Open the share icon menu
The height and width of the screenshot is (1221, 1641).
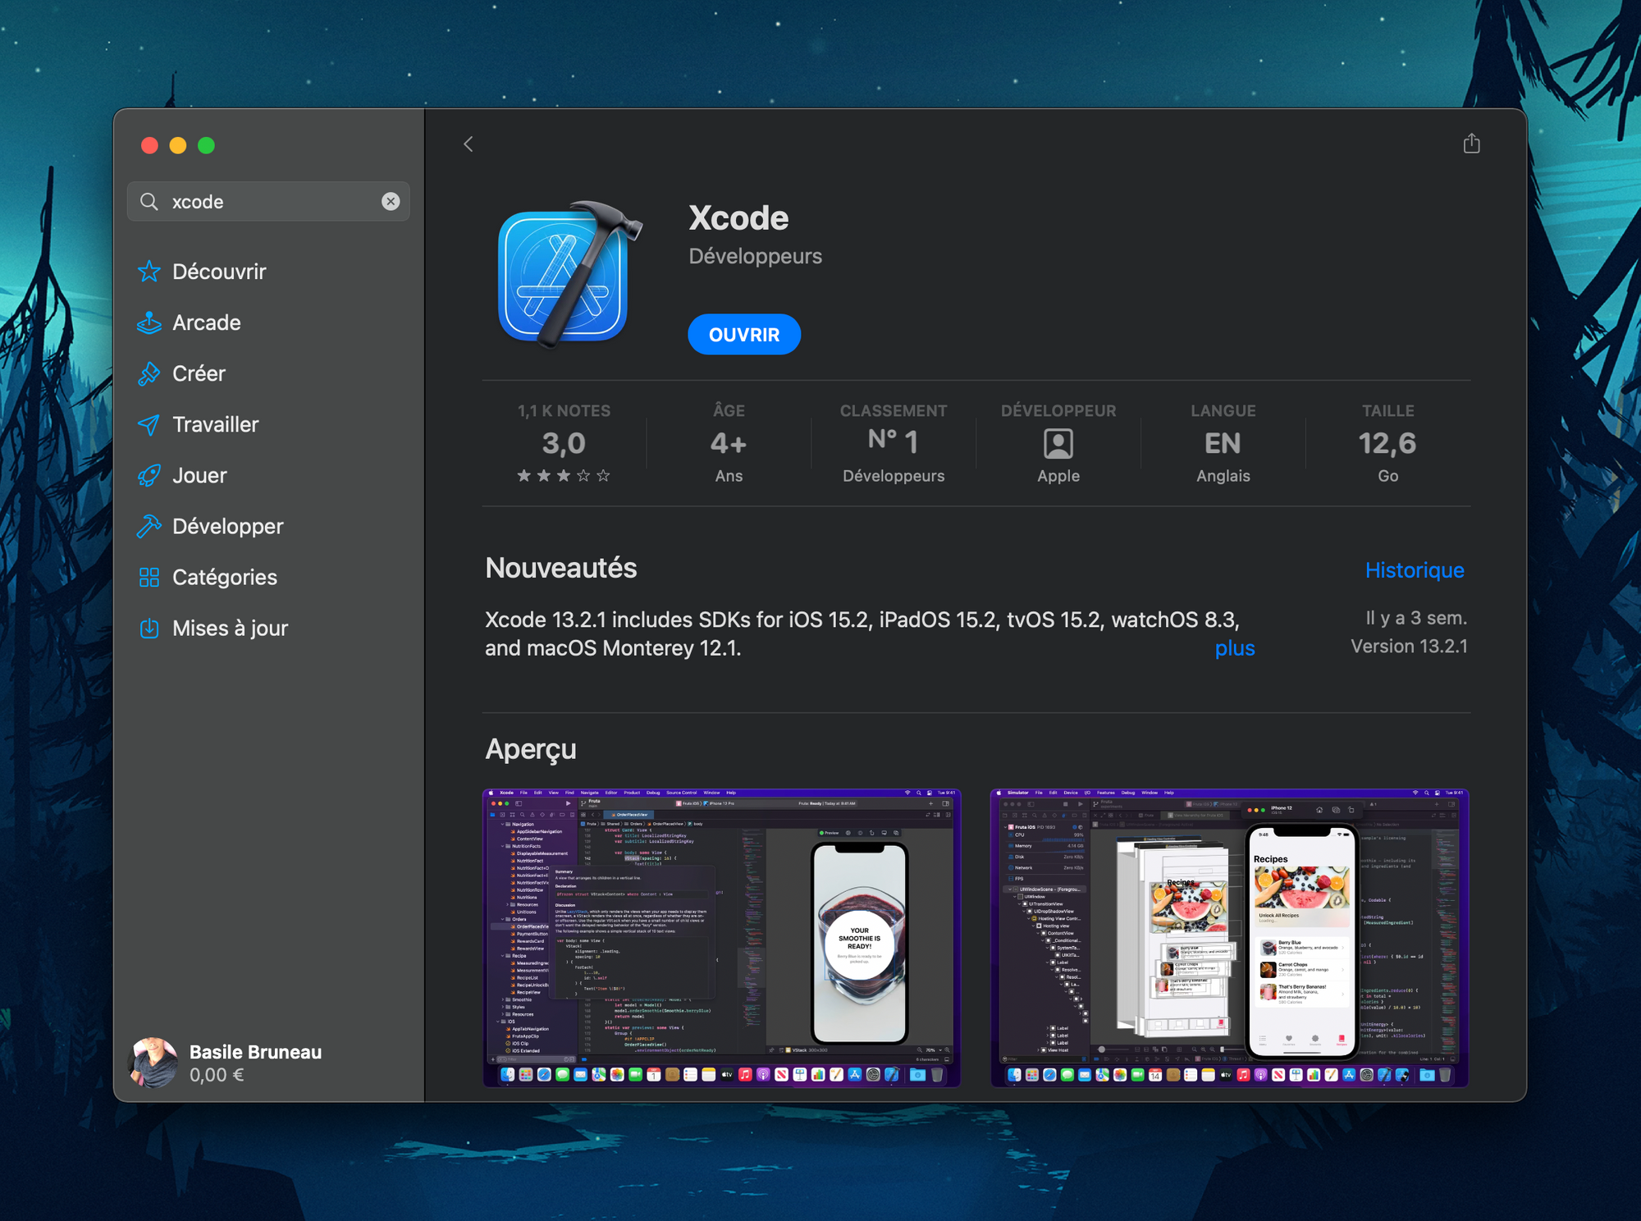[1471, 144]
